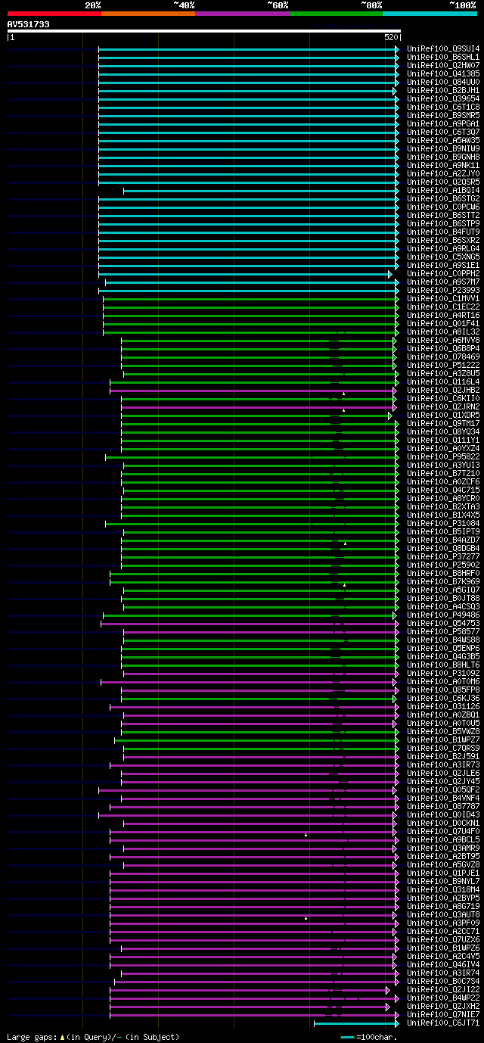Select UniRef100_P23993 label
This screenshot has height=1043, width=484.
pyautogui.click(x=443, y=290)
